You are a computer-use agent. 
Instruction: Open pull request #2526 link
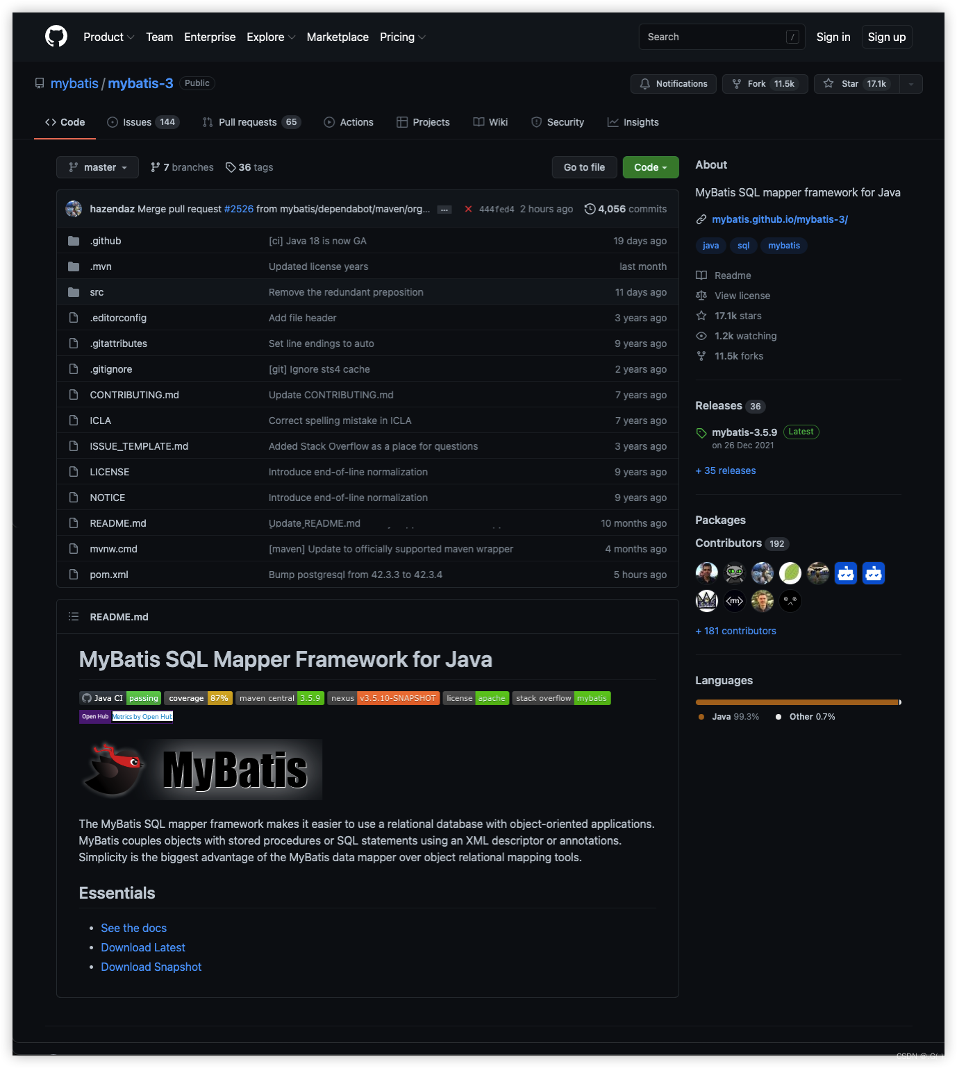tap(239, 209)
